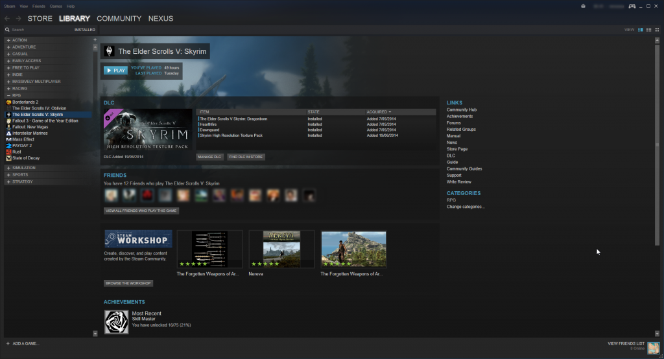Expand the FREE TO PLAY category
The image size is (664, 359).
[x=8, y=68]
